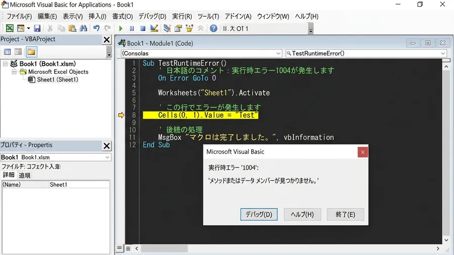Click the デバッグ(D) button in error dialog

[259, 214]
